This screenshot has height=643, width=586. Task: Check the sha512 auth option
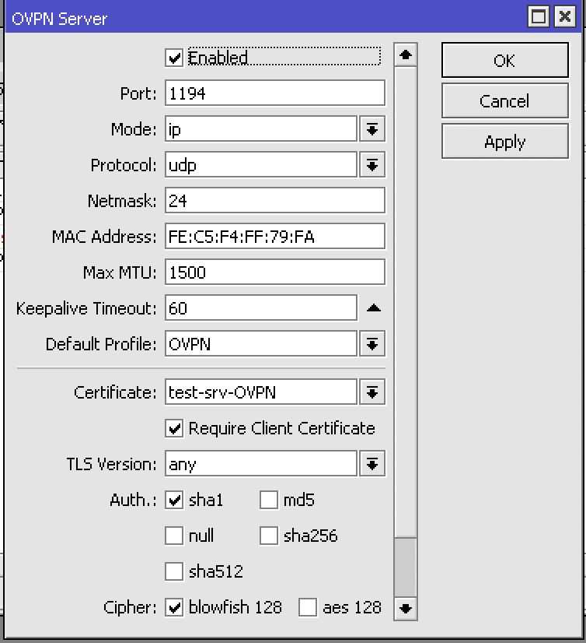pyautogui.click(x=174, y=571)
